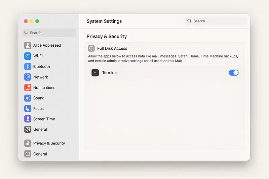The width and height of the screenshot is (269, 179).
Task: Click the magnifier in the top-right search box
Action: (x=190, y=21)
